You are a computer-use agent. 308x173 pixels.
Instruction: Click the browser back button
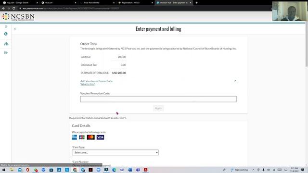tap(3, 9)
